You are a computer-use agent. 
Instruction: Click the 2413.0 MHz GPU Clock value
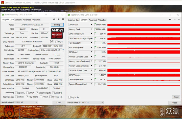[x=100, y=25]
